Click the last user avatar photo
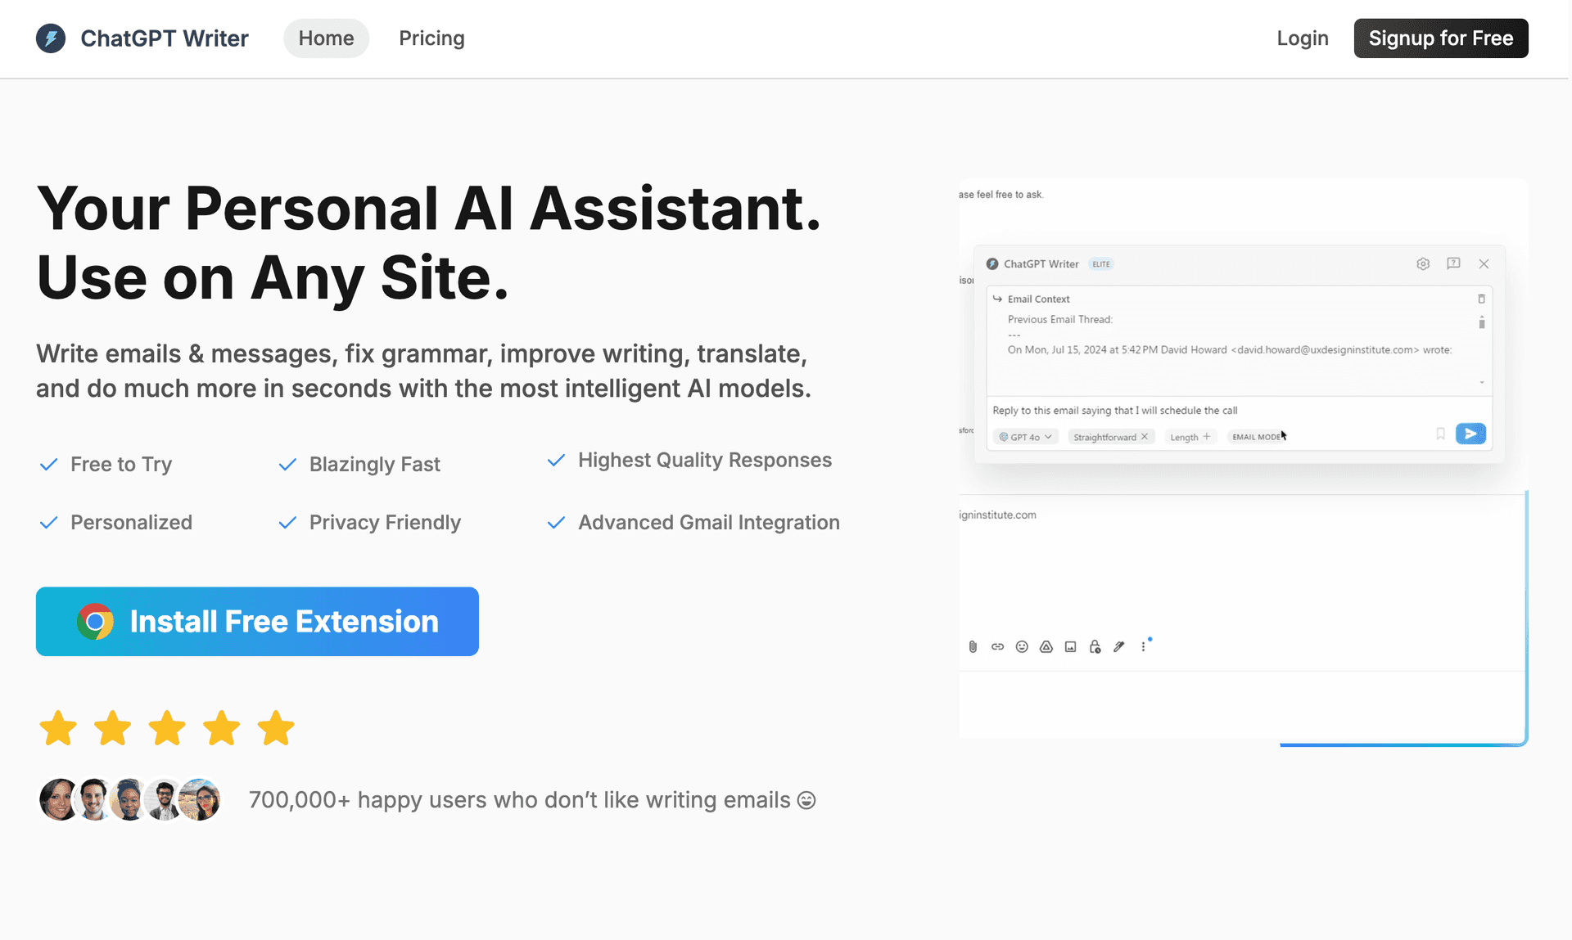 (200, 799)
